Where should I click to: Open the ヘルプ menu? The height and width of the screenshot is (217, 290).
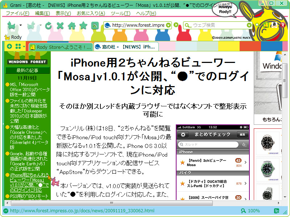[146, 13]
